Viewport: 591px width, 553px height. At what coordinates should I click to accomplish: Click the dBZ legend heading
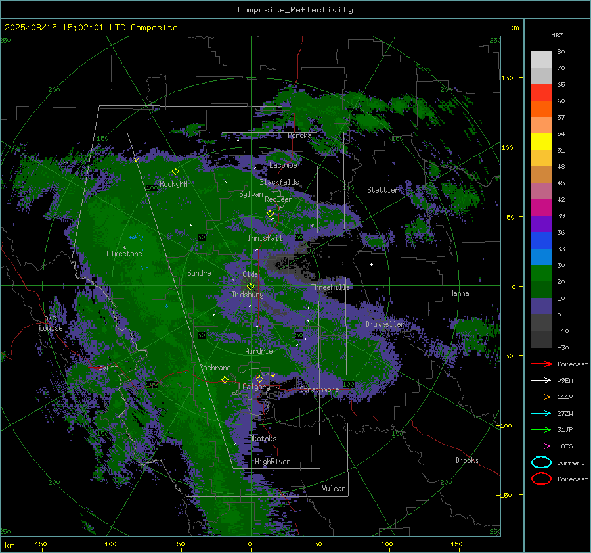pos(557,35)
